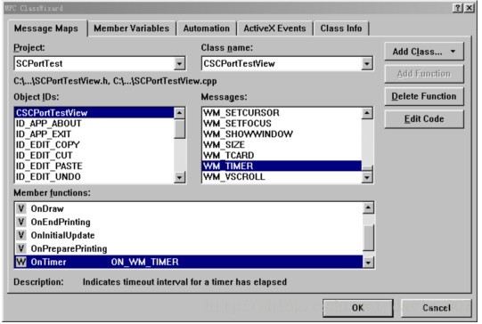Screen dimensions: 482x324
Task: Click the Object IDs scrollbar thumb
Action: pos(179,129)
